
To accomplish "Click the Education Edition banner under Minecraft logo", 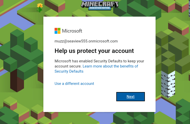I will pyautogui.click(x=100, y=8).
